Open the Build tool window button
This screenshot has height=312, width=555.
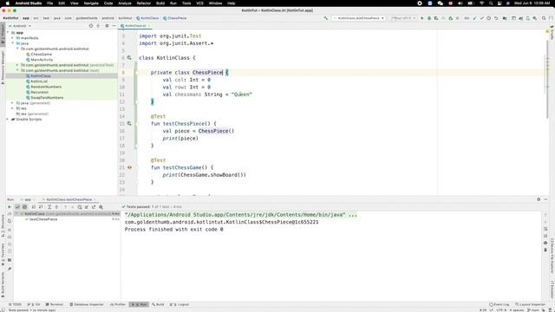click(x=158, y=304)
